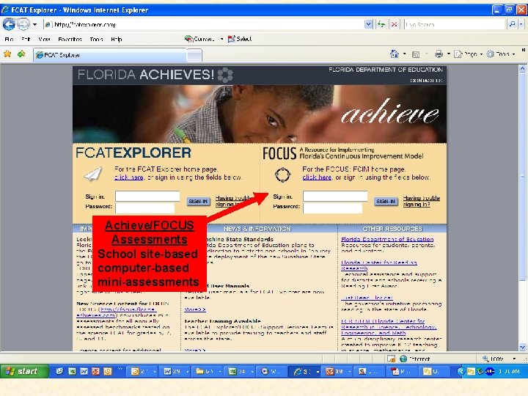This screenshot has height=396, width=528.
Task: Open the File menu
Action: coord(9,39)
